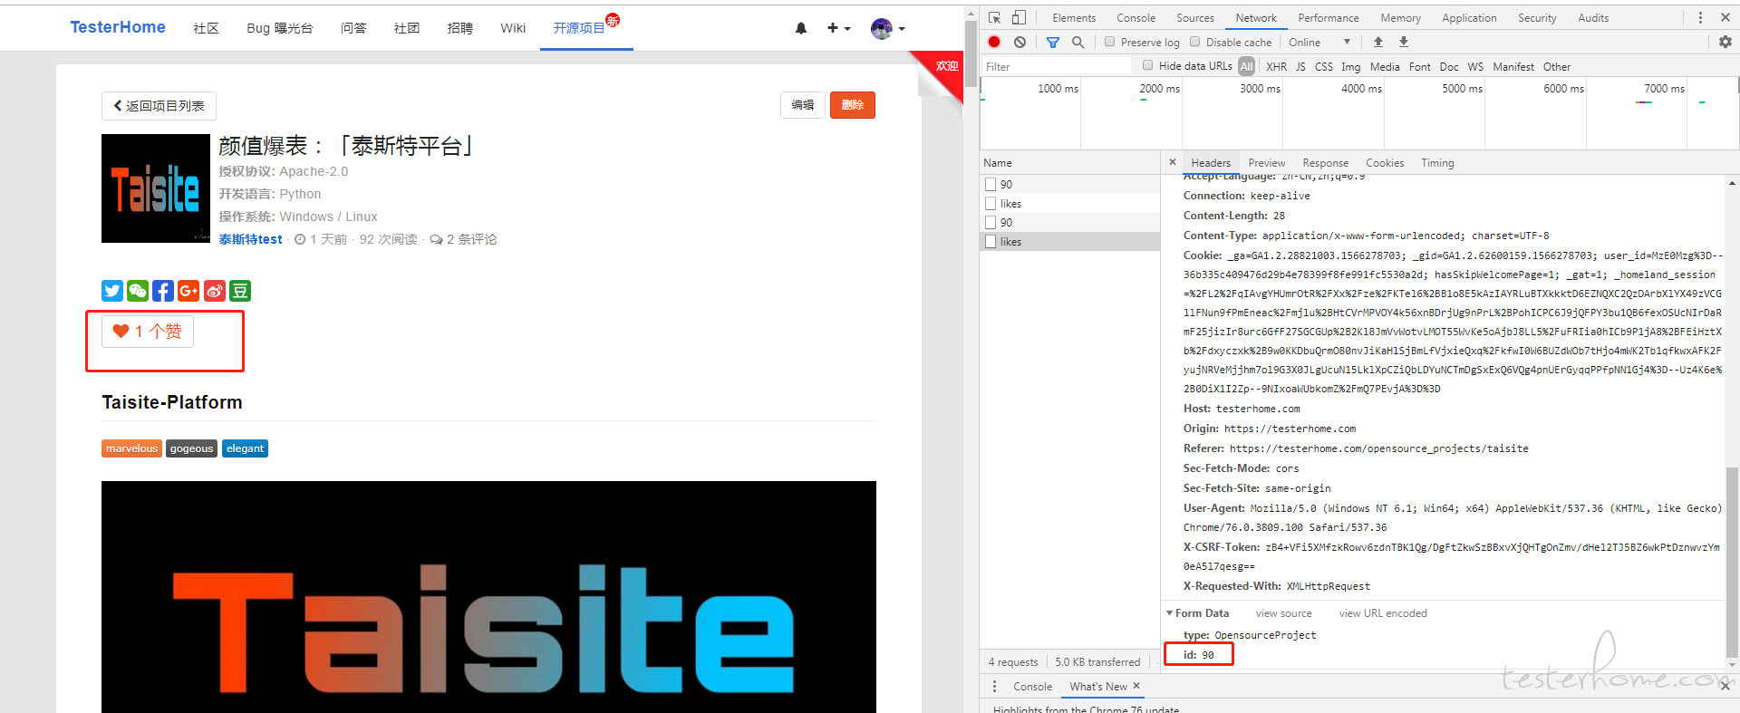Check the first 90 request checkbox
The width and height of the screenshot is (1740, 713).
click(991, 184)
